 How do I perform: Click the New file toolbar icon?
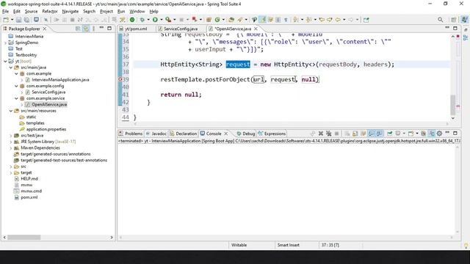pos(6,20)
